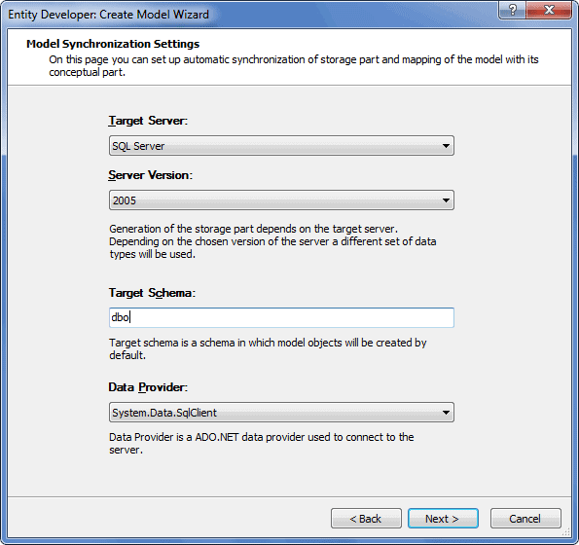Viewport: 579px width, 545px height.
Task: Click the Target Schema label
Action: (152, 293)
